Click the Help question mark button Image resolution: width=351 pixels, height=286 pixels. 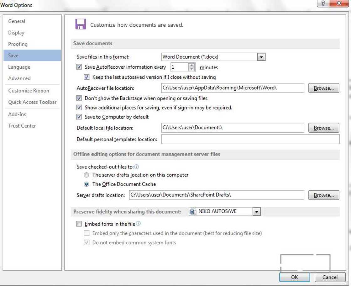(x=323, y=3)
